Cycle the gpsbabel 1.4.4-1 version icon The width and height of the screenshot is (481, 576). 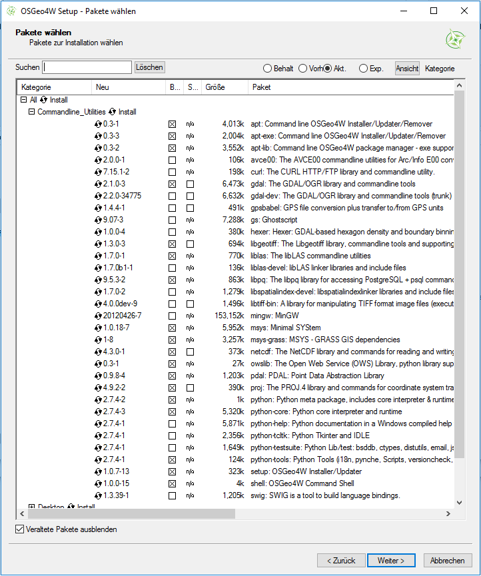(x=98, y=208)
